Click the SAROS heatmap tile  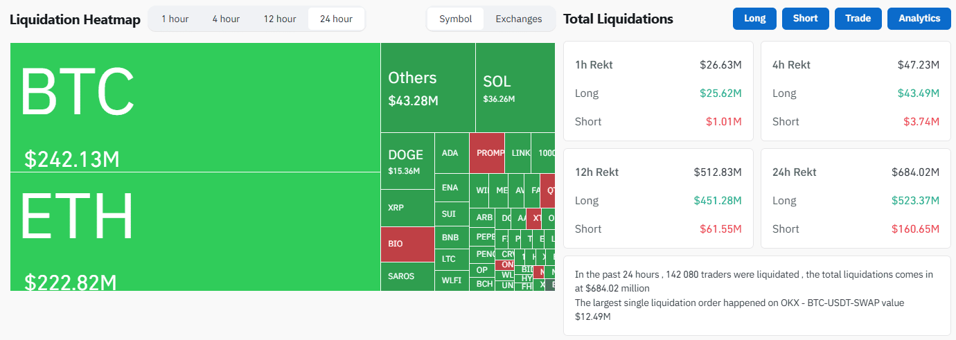[407, 276]
